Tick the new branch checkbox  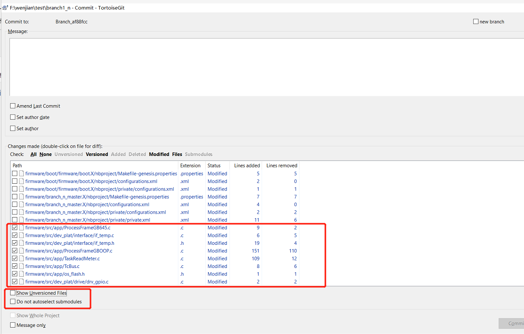point(475,22)
